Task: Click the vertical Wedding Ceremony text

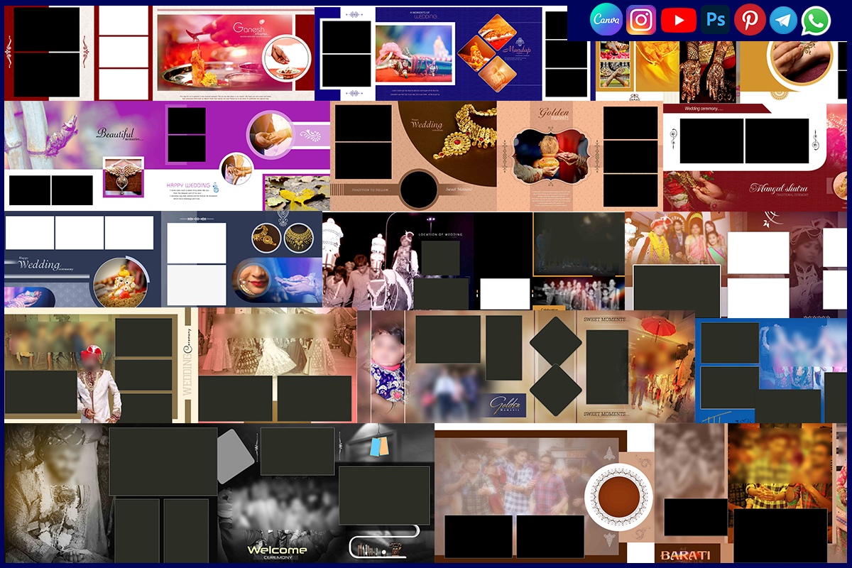Action: coord(187,362)
